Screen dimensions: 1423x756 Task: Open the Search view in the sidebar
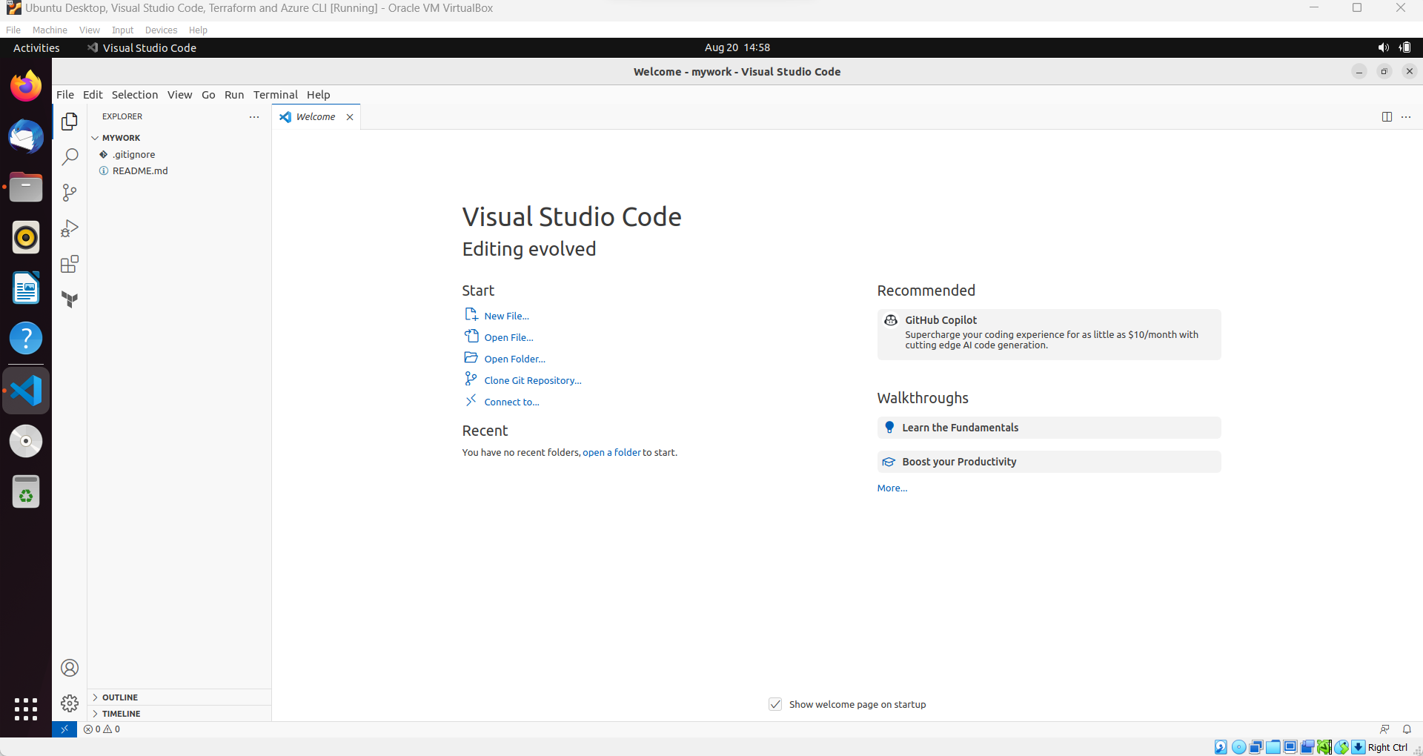coord(69,156)
